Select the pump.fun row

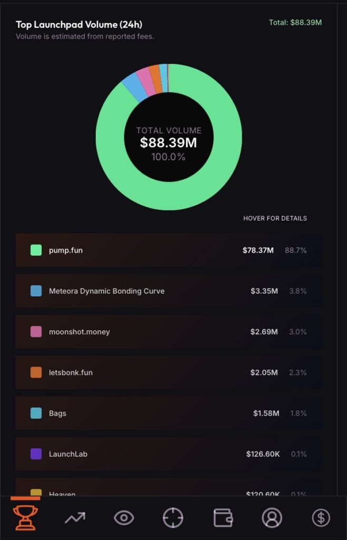point(168,250)
